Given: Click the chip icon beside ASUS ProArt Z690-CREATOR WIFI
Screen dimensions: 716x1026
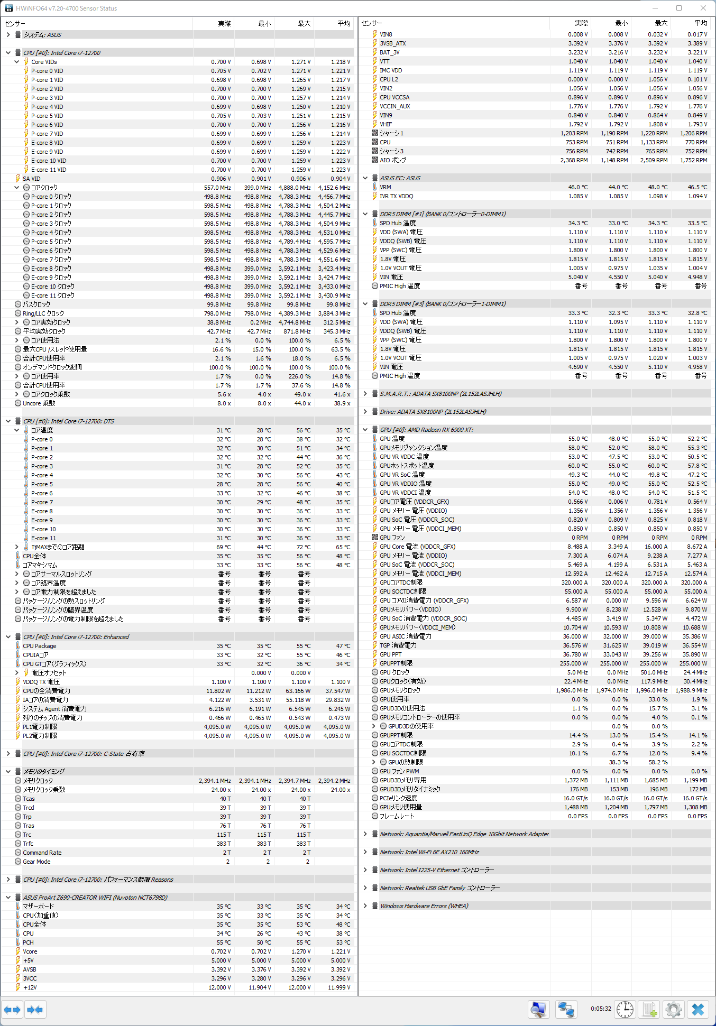Looking at the screenshot, I should pos(18,898).
